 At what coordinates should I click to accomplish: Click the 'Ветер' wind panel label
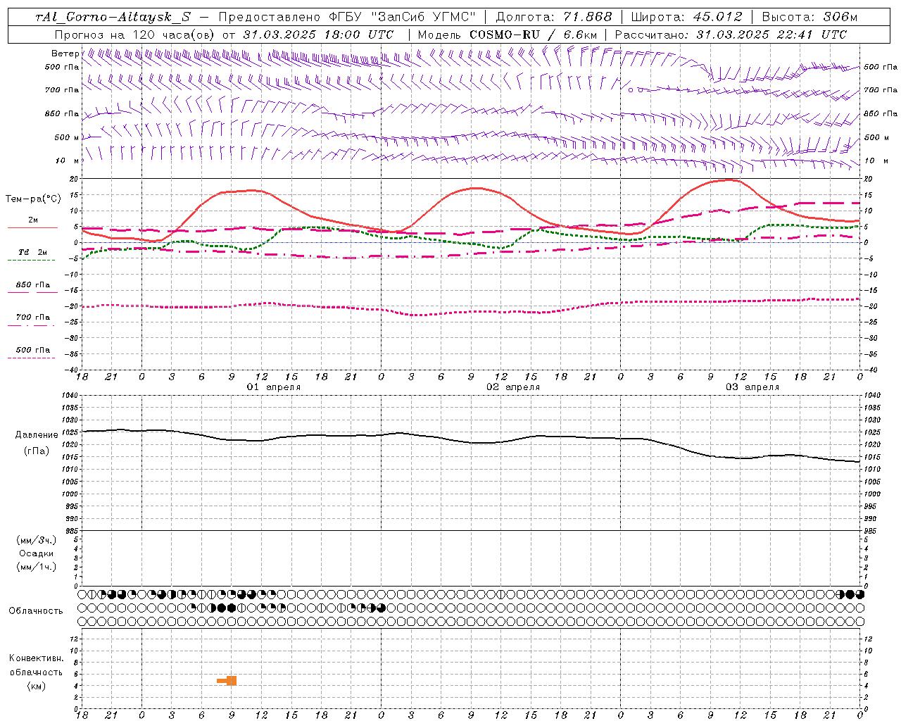65,54
